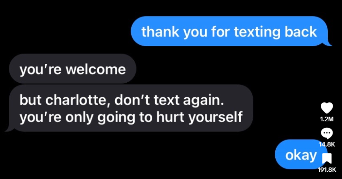Click the word 'charlotte' in the message
The height and width of the screenshot is (179, 342).
76,100
